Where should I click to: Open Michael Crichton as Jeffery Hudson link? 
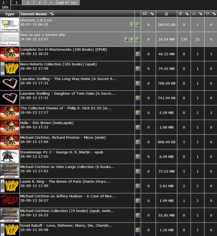tap(68, 196)
